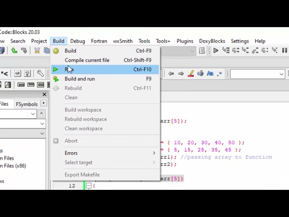Click the Jump back arrow icon
289x217 pixels.
point(171,74)
